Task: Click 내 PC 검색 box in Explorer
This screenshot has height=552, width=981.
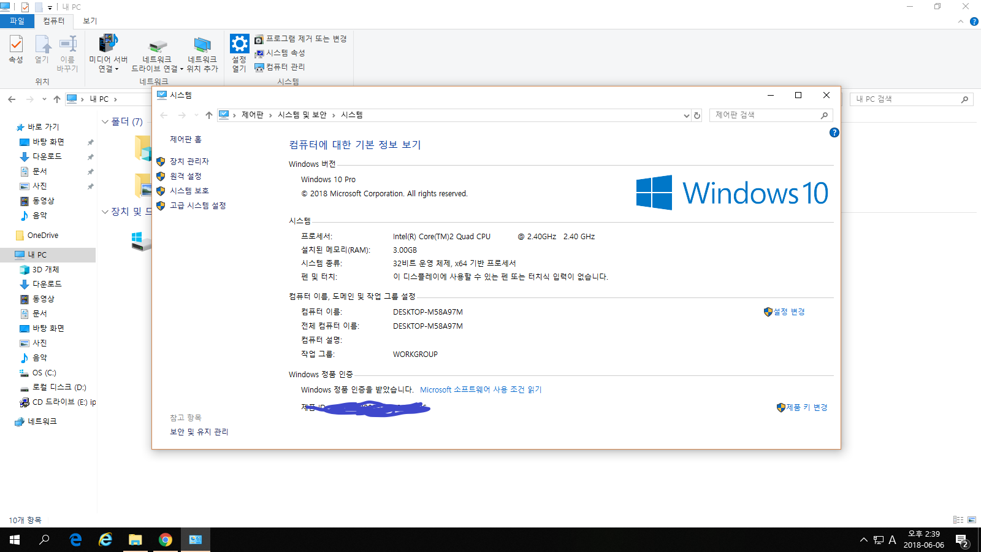Action: 911,99
